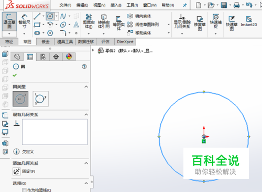Switch to the 评估 tab

tap(105, 42)
